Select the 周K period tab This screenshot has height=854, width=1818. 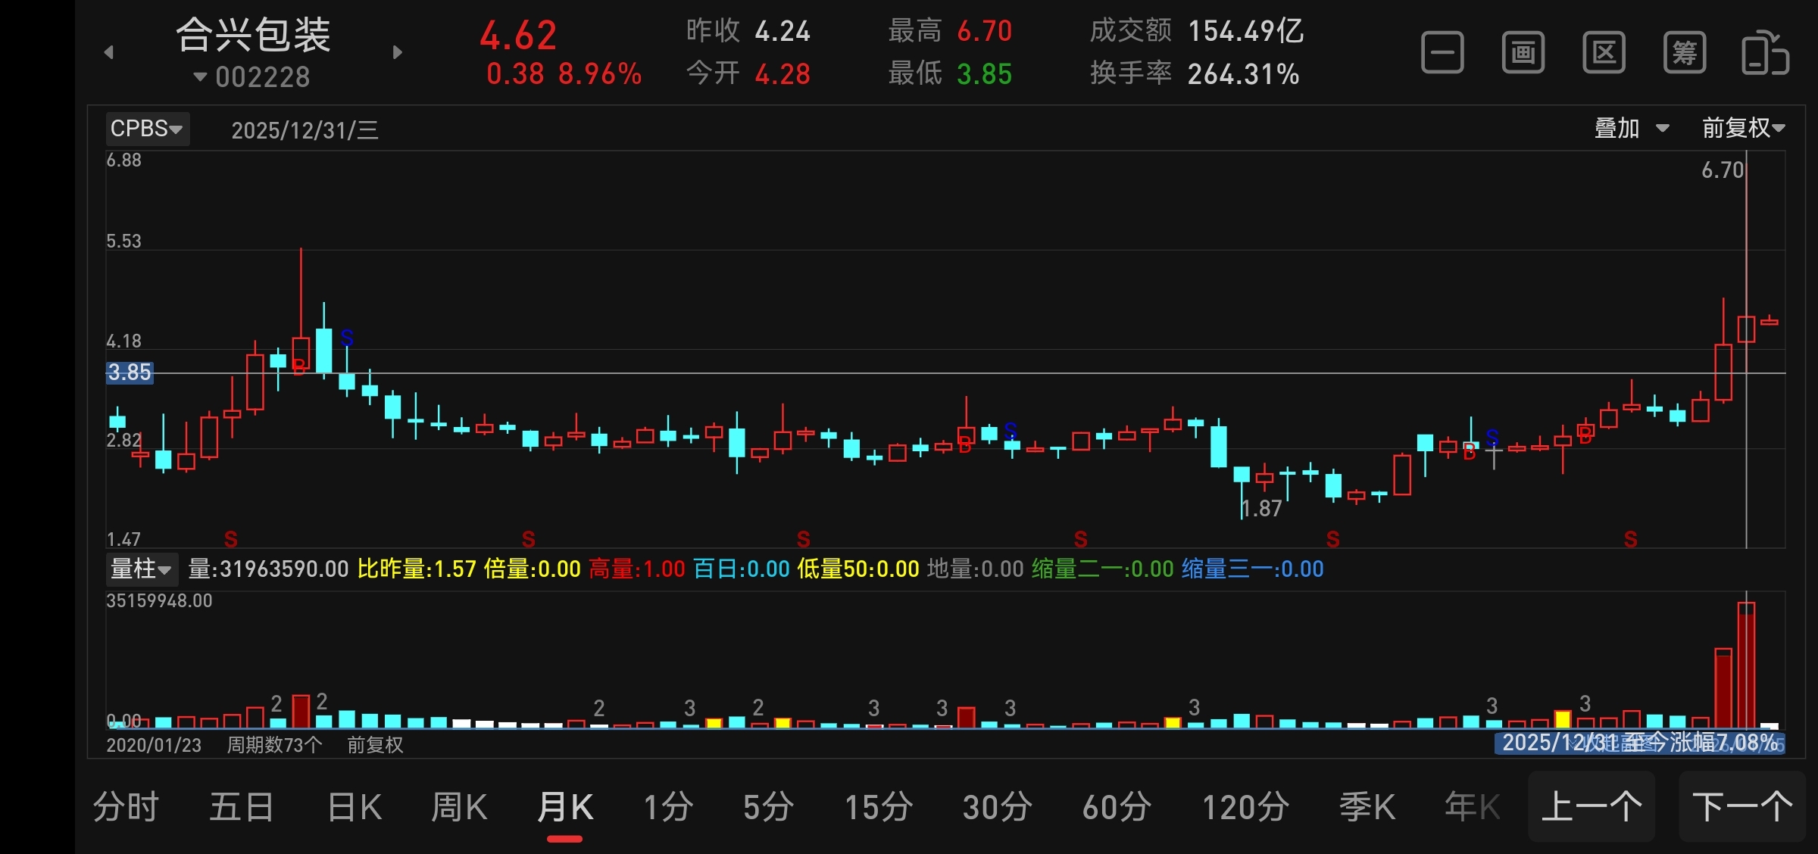tap(459, 807)
